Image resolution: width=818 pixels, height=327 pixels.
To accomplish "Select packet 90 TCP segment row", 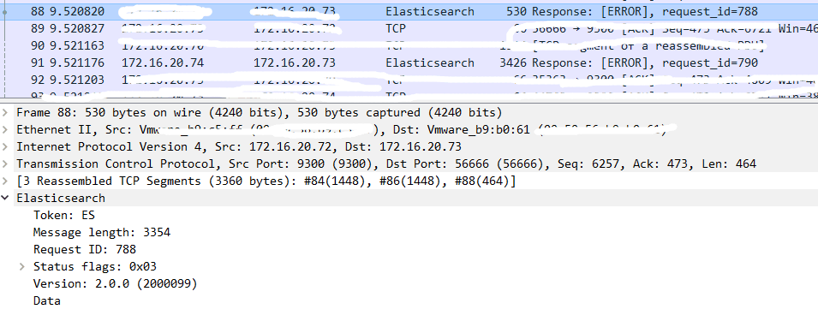I will pos(409,46).
